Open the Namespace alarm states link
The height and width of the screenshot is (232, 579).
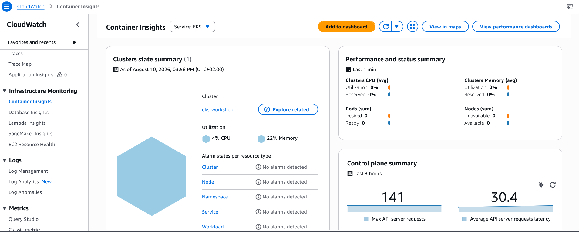pos(215,197)
